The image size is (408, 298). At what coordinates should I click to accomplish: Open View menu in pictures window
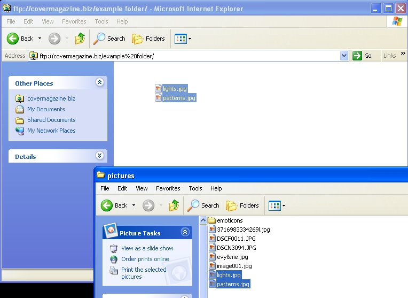tap(142, 188)
